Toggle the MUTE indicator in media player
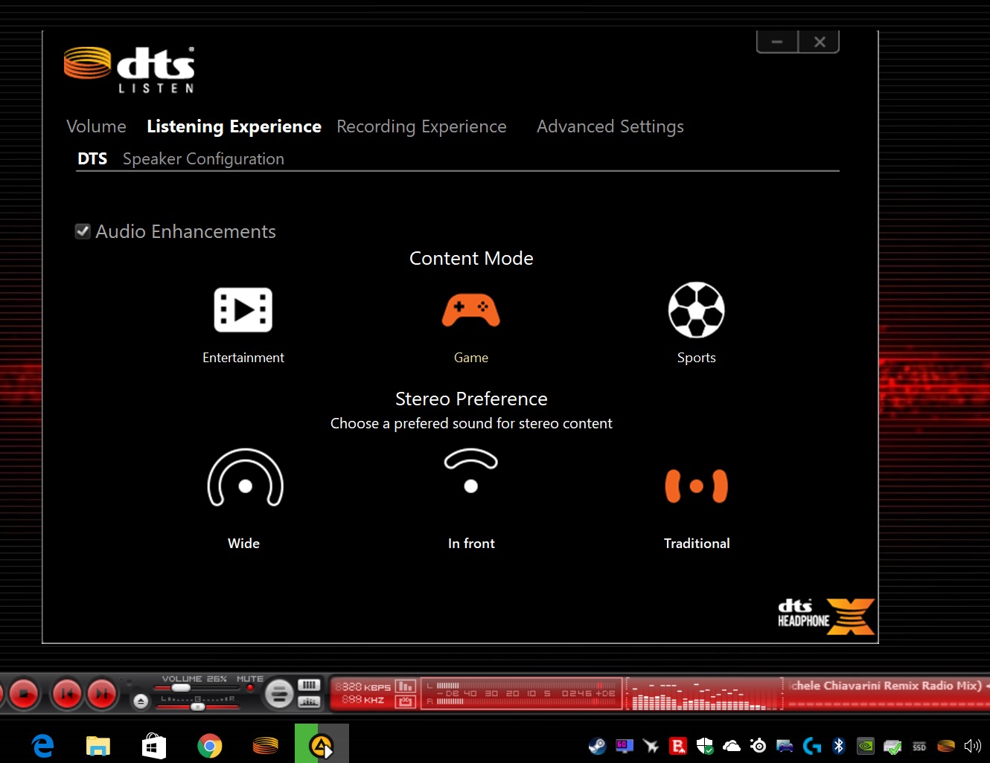990x763 pixels. pos(250,688)
